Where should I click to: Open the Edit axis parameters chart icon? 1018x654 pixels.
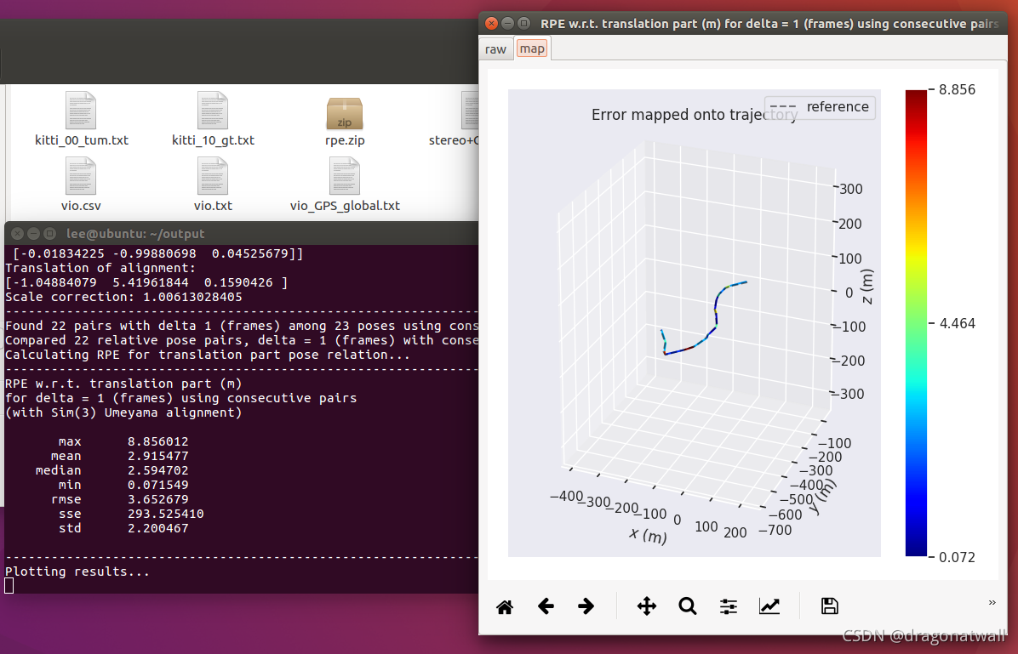[x=769, y=606]
